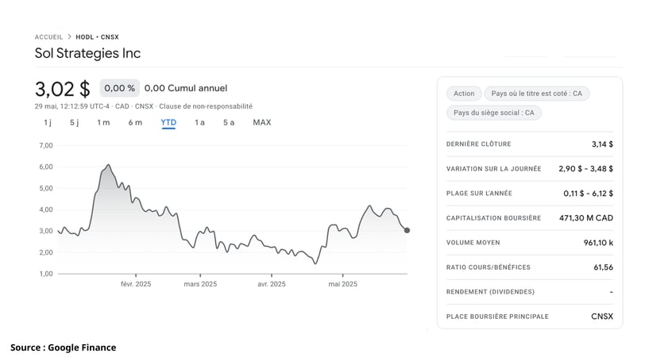Select the YTD range tab
Screen dimensions: 645x357
click(x=168, y=122)
